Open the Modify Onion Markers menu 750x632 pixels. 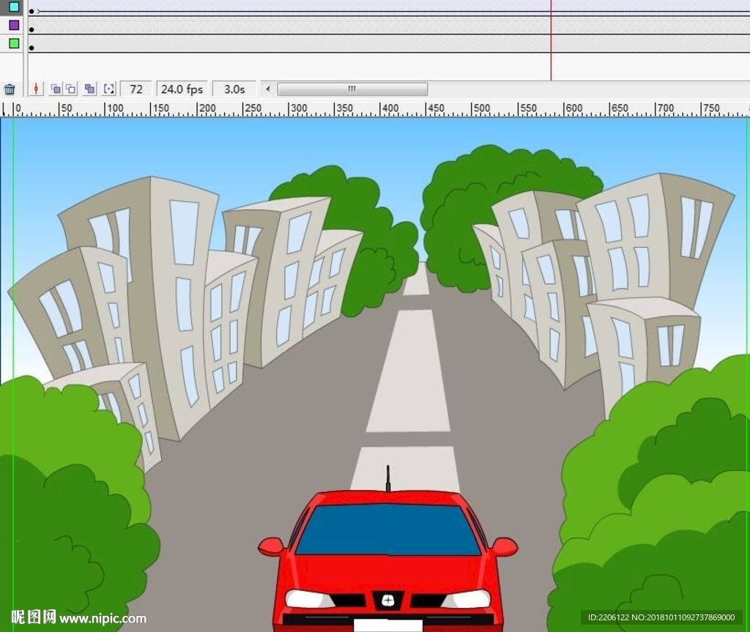[x=109, y=89]
